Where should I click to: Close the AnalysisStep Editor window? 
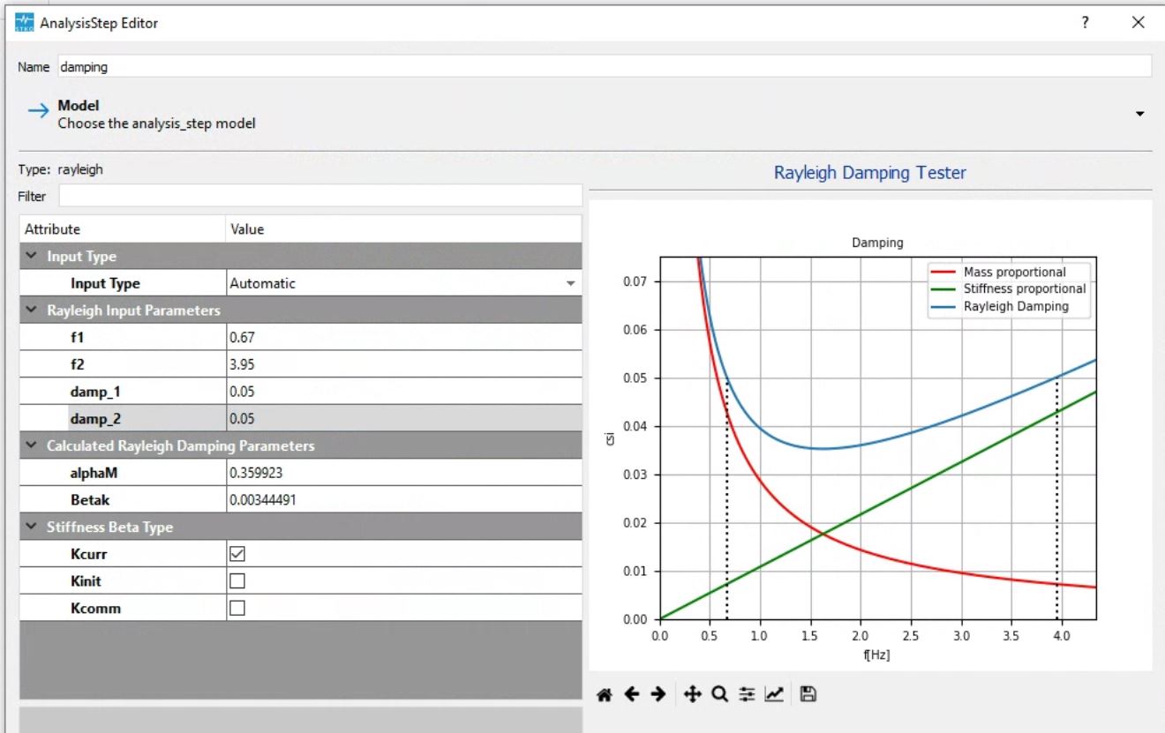click(x=1138, y=23)
